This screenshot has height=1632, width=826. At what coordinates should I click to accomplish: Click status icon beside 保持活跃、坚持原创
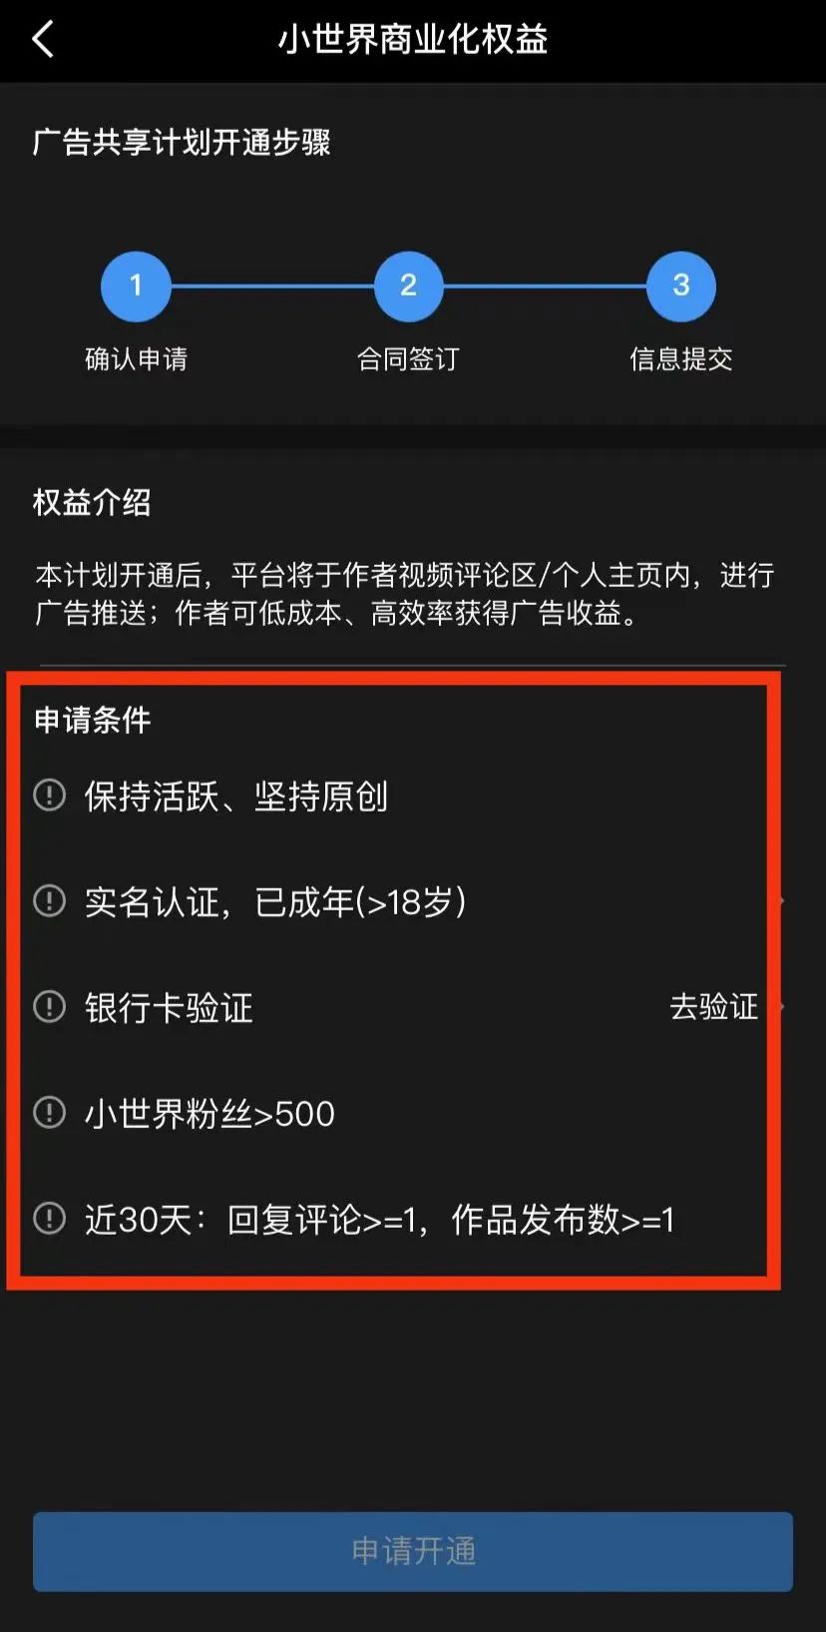click(50, 796)
